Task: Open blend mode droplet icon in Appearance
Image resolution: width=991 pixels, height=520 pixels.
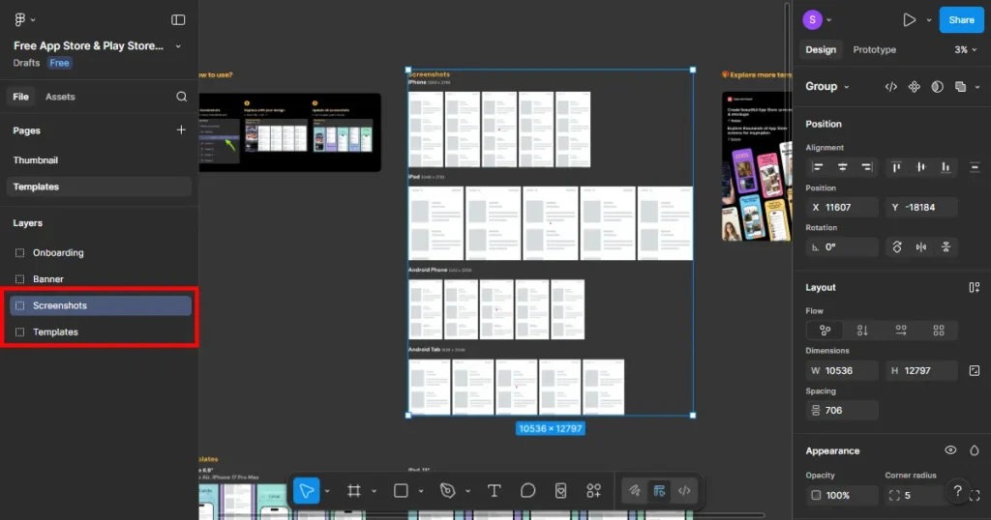Action: [974, 450]
